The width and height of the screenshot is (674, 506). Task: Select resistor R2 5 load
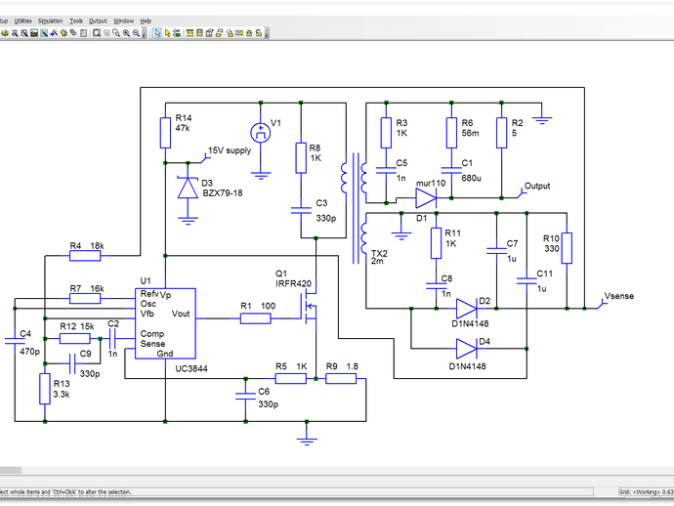coord(502,133)
